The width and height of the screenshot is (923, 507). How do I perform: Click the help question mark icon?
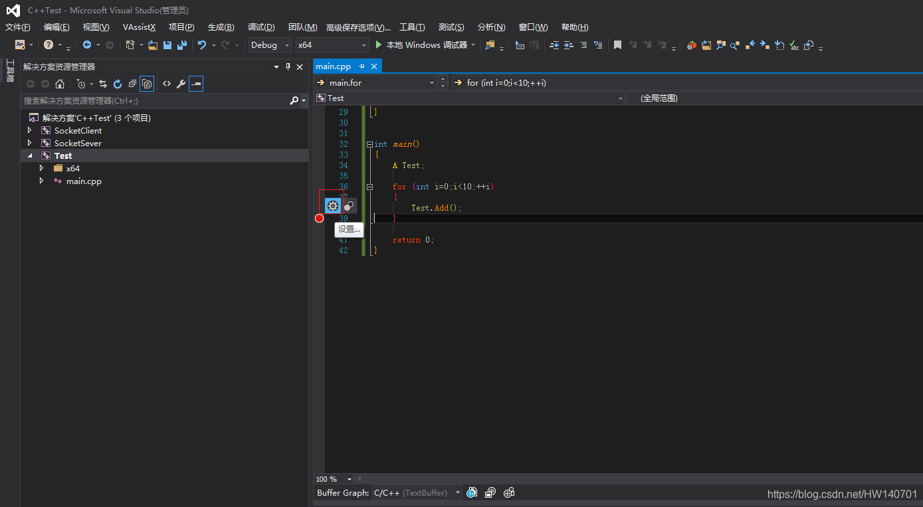pyautogui.click(x=49, y=45)
